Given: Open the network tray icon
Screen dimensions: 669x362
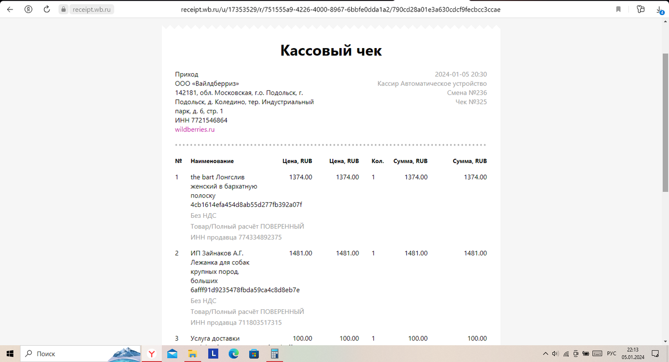Looking at the screenshot, I should click(x=566, y=354).
